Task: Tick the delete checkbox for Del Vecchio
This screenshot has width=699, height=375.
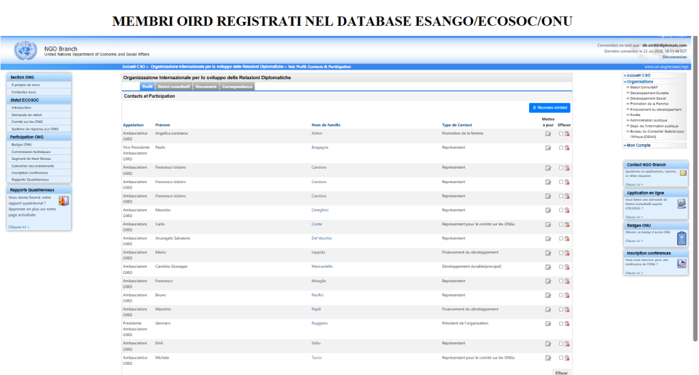Action: click(x=561, y=239)
